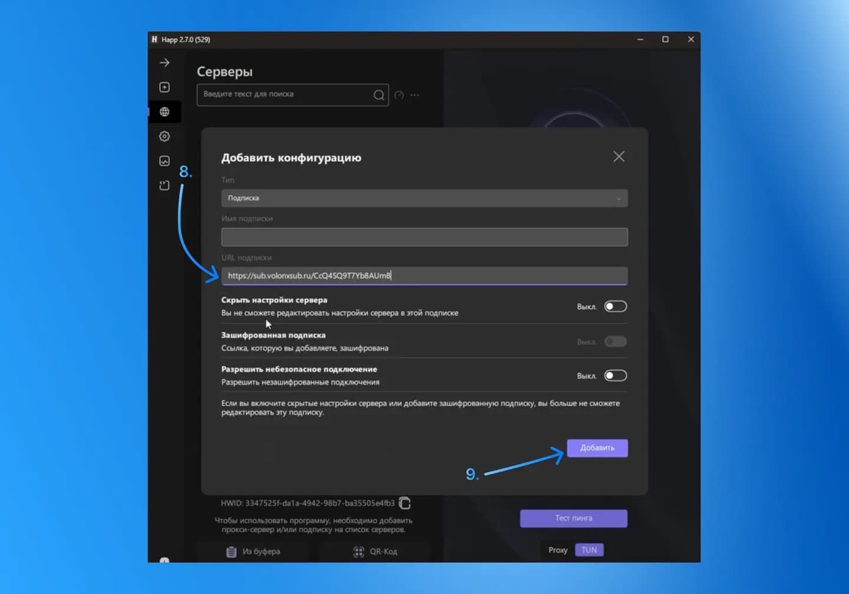Click the magnifier search icon

point(379,95)
